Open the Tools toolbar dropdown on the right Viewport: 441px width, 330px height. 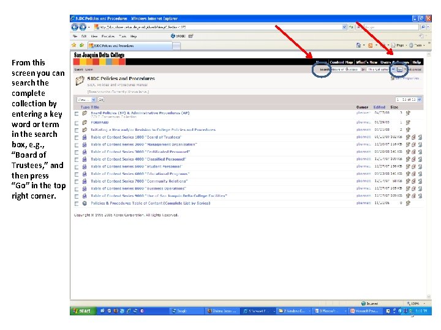coord(417,45)
